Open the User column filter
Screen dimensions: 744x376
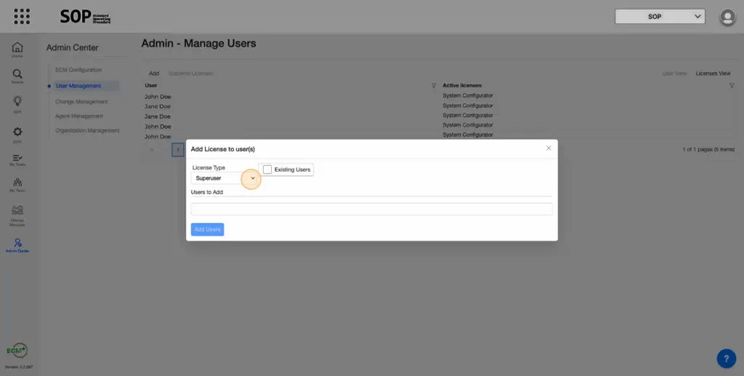click(434, 86)
